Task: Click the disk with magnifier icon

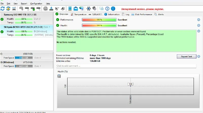Action: [39, 9]
